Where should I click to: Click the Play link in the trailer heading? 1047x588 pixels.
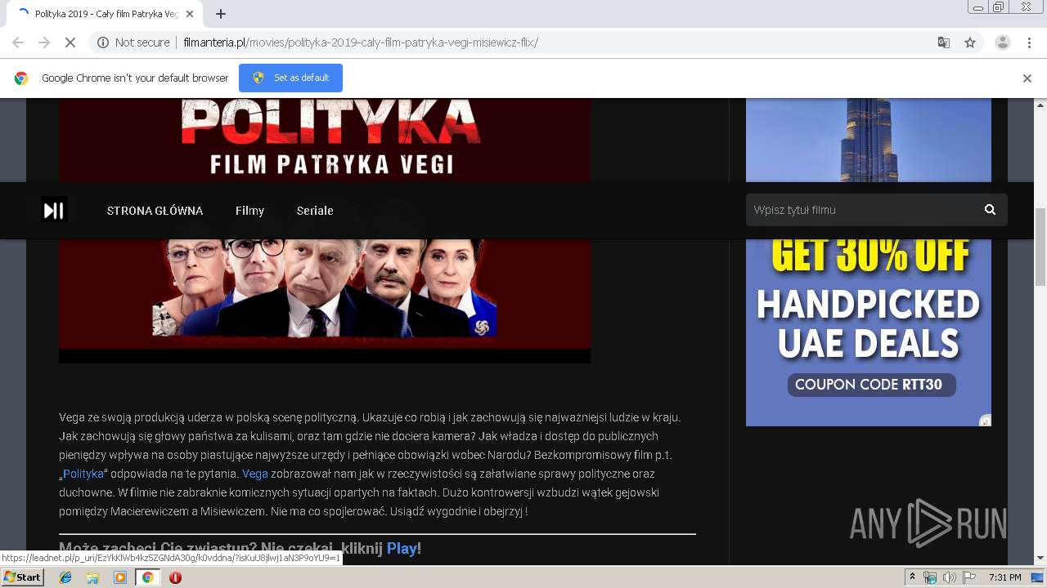[x=402, y=549]
